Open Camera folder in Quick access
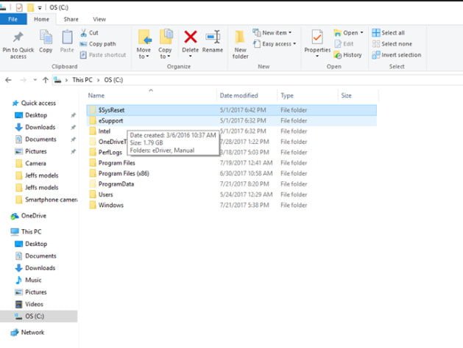This screenshot has width=463, height=348. tap(35, 164)
